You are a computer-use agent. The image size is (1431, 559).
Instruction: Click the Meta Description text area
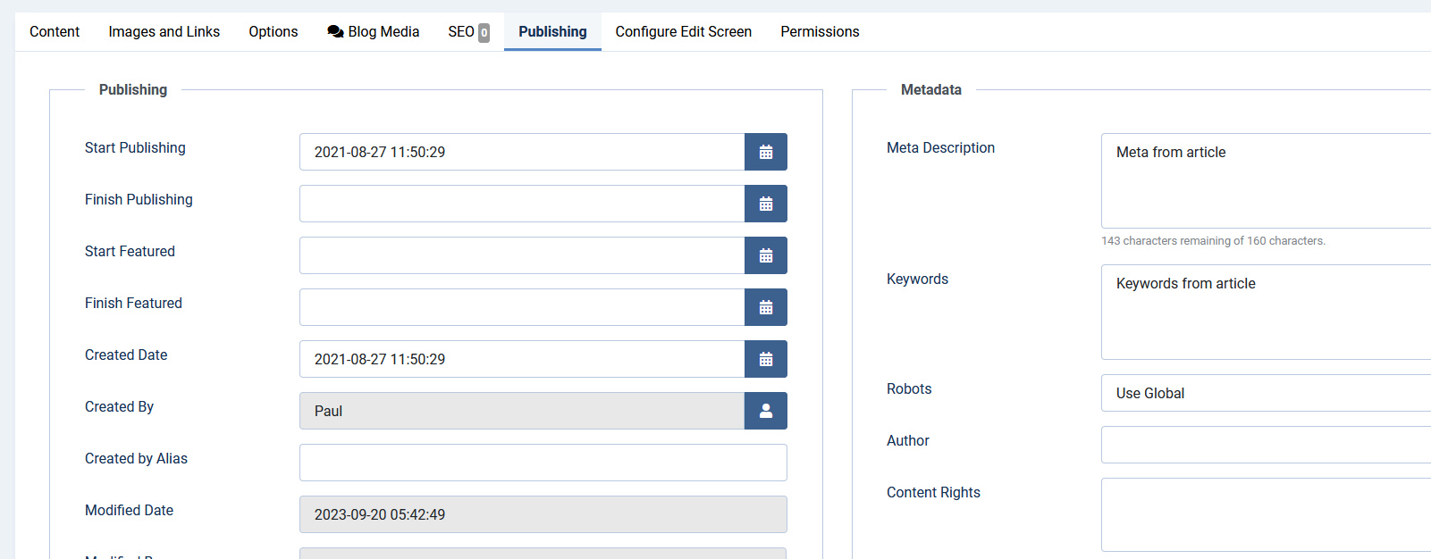tap(1265, 181)
